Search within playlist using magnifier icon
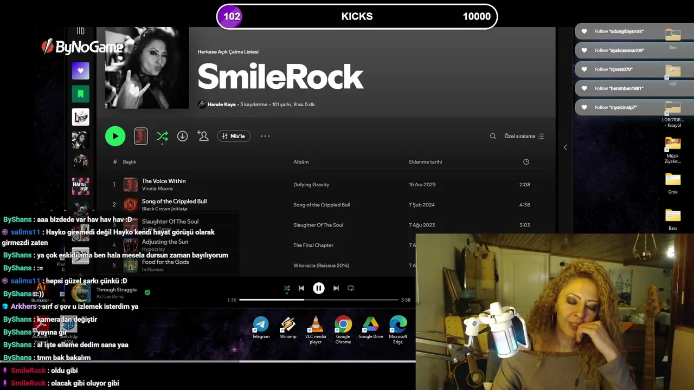The height and width of the screenshot is (390, 694). [x=493, y=136]
